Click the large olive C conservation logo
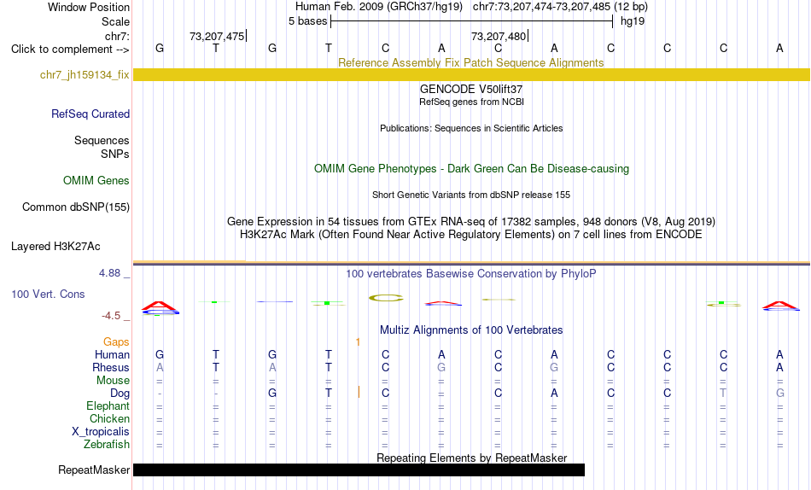The height and width of the screenshot is (490, 811). pyautogui.click(x=386, y=298)
